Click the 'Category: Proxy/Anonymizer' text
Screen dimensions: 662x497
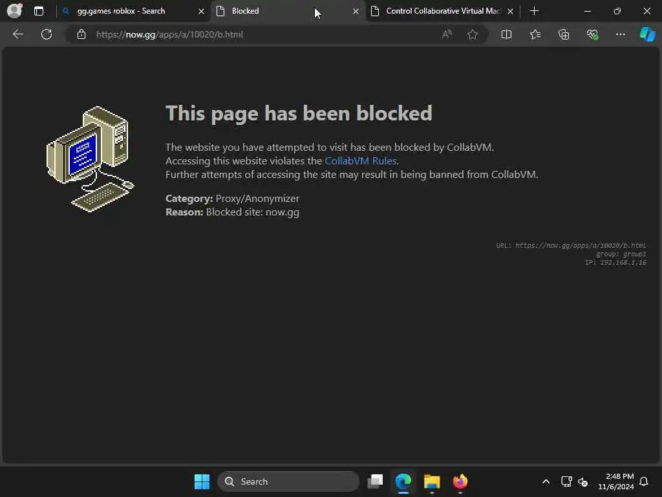[232, 198]
